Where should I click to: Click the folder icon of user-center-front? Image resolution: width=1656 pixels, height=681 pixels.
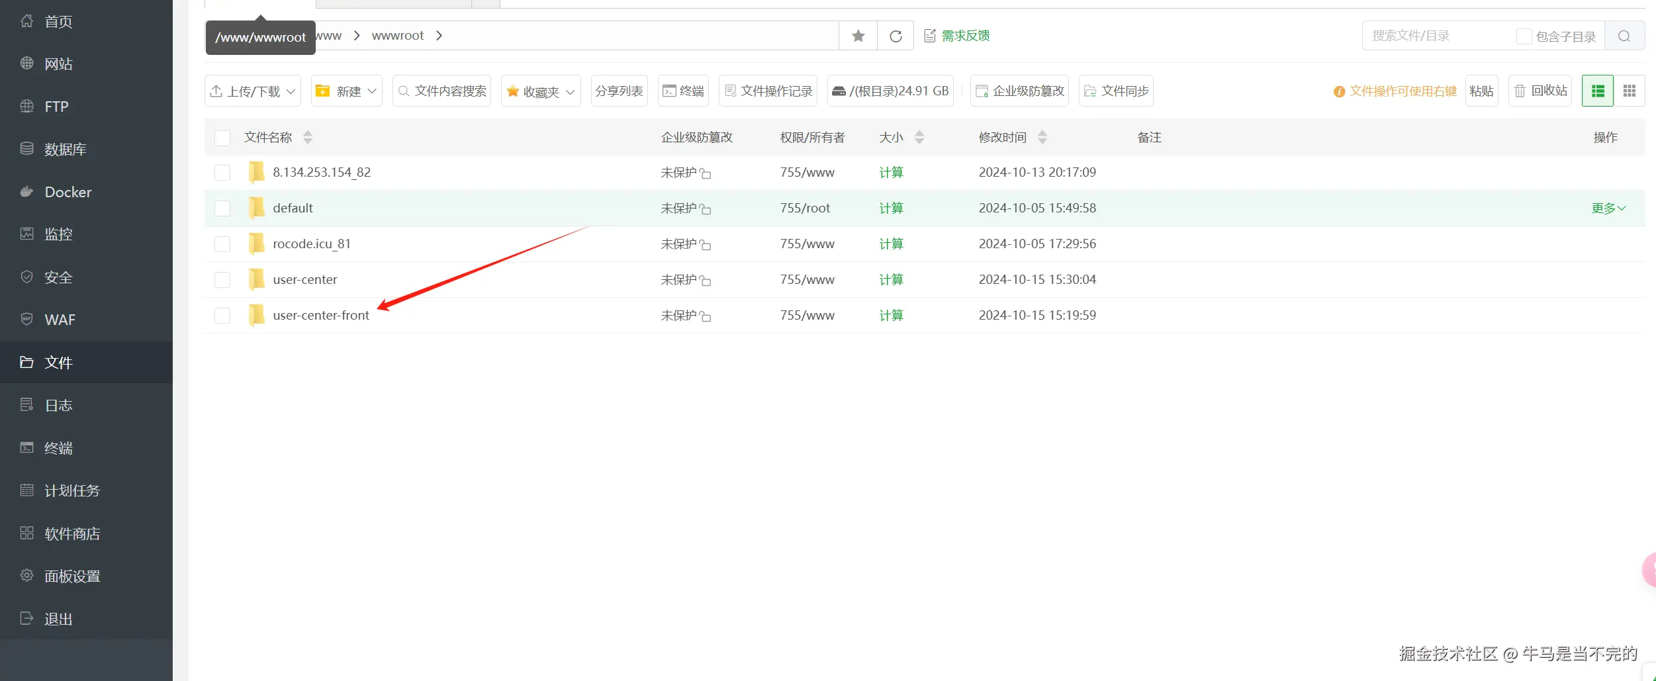click(256, 315)
